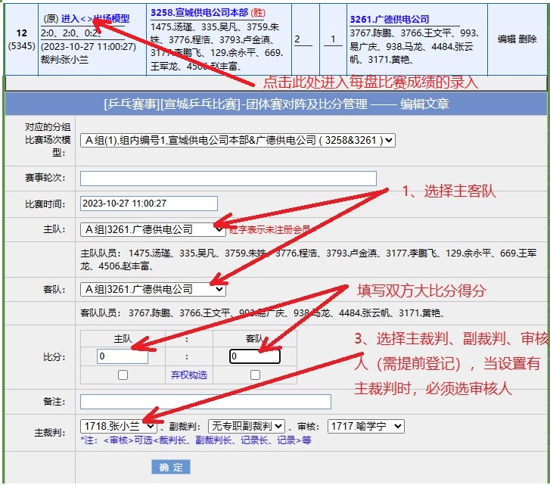This screenshot has height=485, width=550.
Task: Open the 客队 team dropdown
Action: point(153,289)
